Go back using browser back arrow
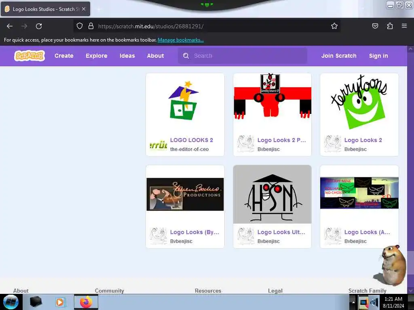Viewport: 414px width, 310px height. (10, 26)
